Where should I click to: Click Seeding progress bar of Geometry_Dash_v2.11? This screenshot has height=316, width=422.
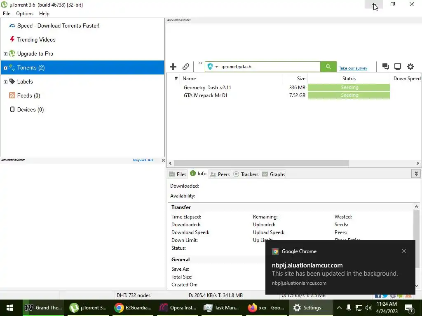pos(349,87)
